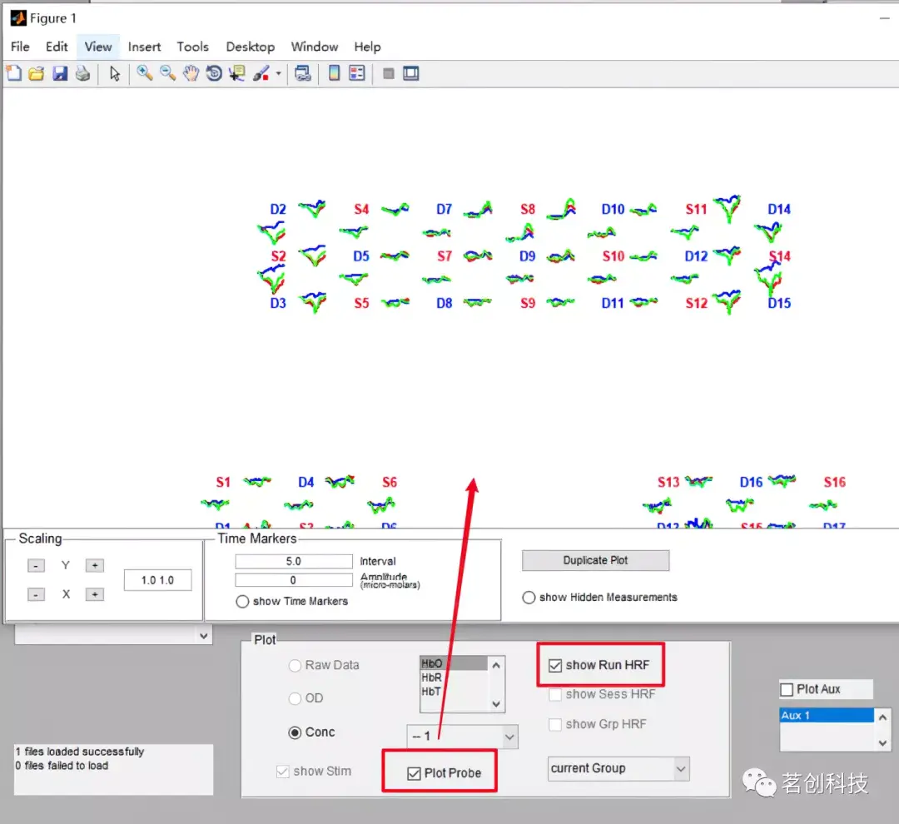The width and height of the screenshot is (899, 824).
Task: Select the Rotate 3D tool
Action: (x=214, y=73)
